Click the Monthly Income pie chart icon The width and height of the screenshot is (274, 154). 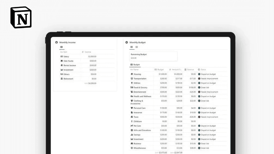click(x=56, y=43)
